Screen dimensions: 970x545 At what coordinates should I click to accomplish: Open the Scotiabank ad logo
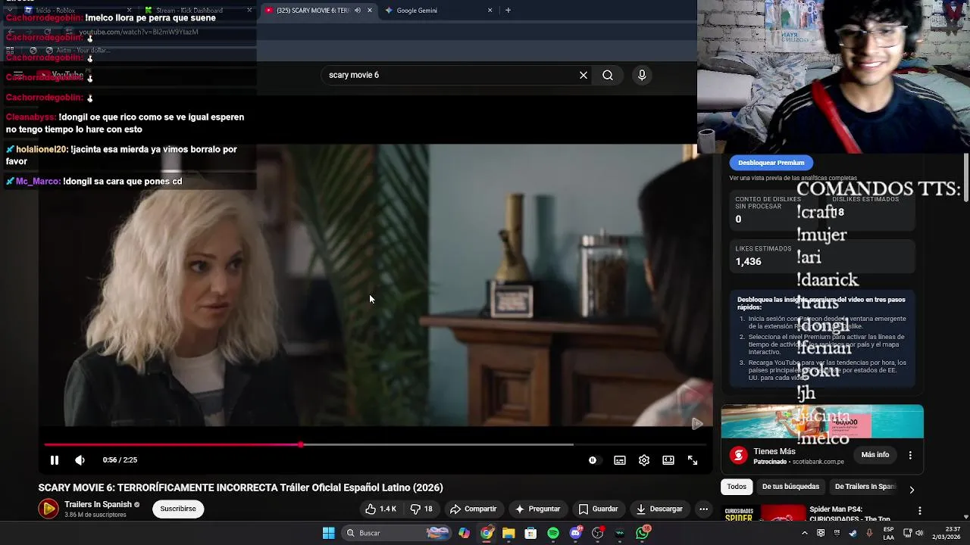[738, 455]
